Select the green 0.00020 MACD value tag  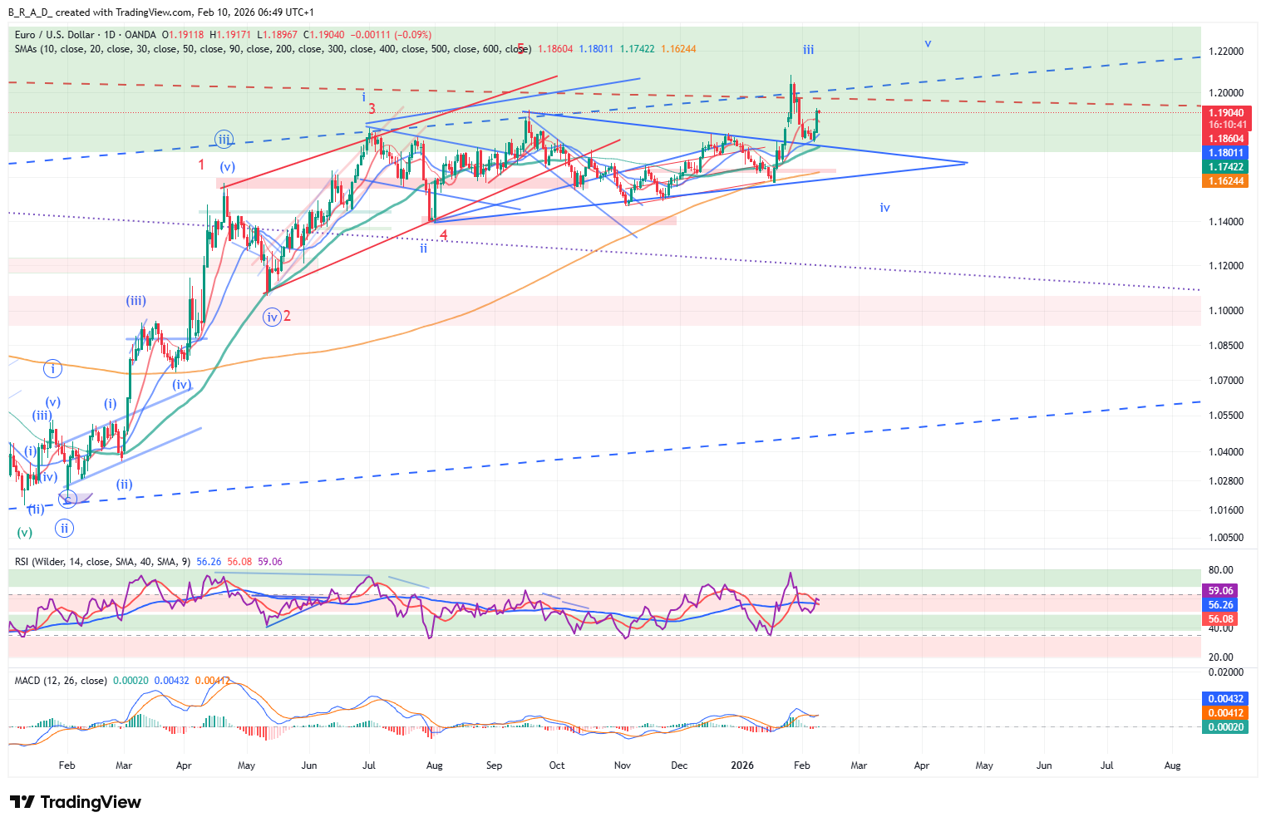click(1225, 727)
